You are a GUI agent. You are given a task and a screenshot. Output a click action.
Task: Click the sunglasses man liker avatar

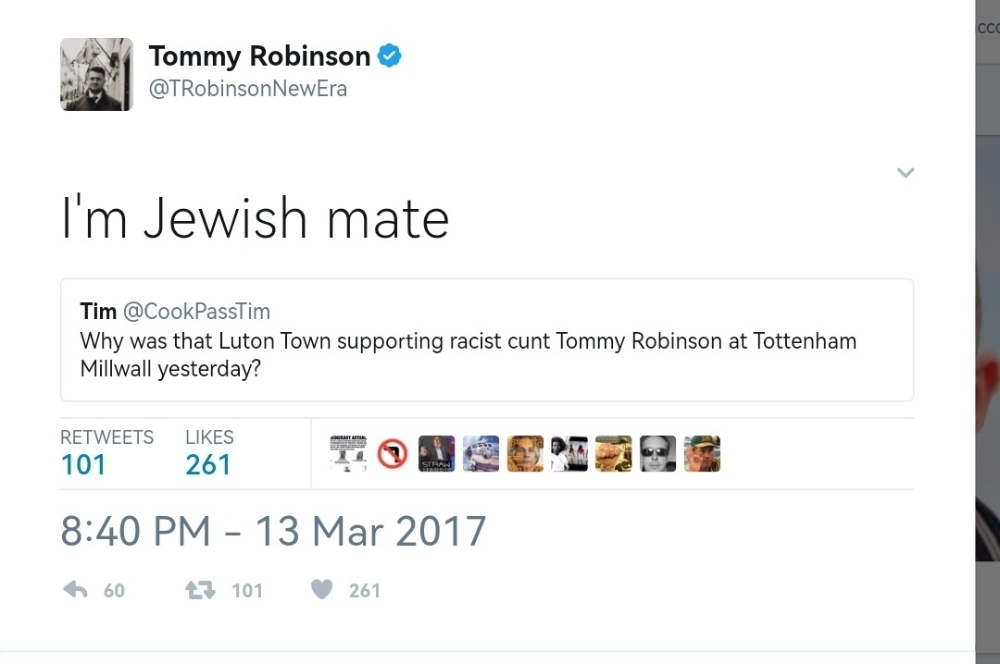(657, 454)
